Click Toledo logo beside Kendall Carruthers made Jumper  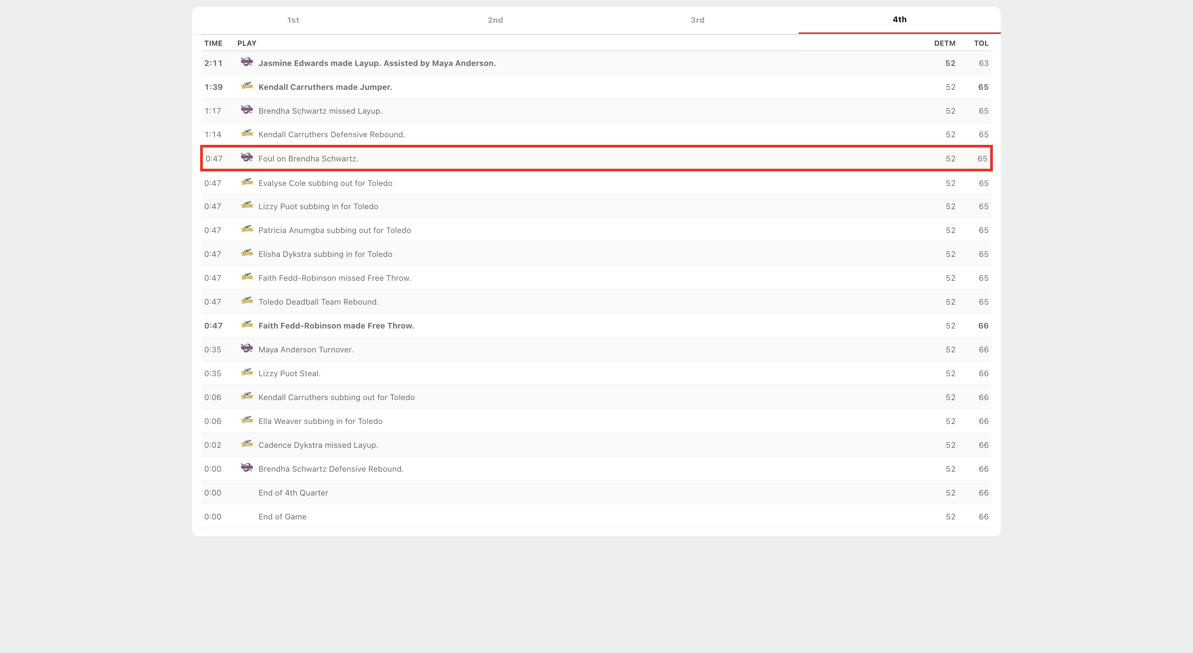[246, 86]
